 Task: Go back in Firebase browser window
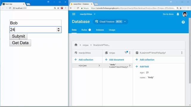[71, 8]
